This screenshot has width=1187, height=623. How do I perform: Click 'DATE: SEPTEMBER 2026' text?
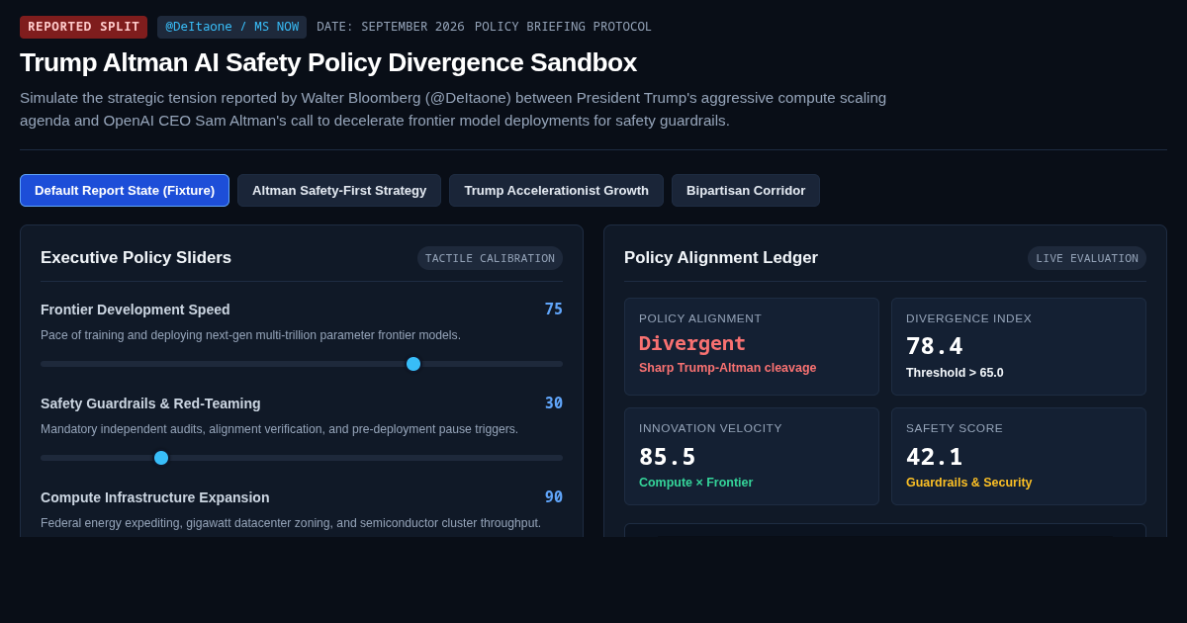[x=390, y=27]
